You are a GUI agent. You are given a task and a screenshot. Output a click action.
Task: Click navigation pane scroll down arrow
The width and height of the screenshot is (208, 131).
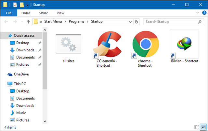(x=45, y=121)
